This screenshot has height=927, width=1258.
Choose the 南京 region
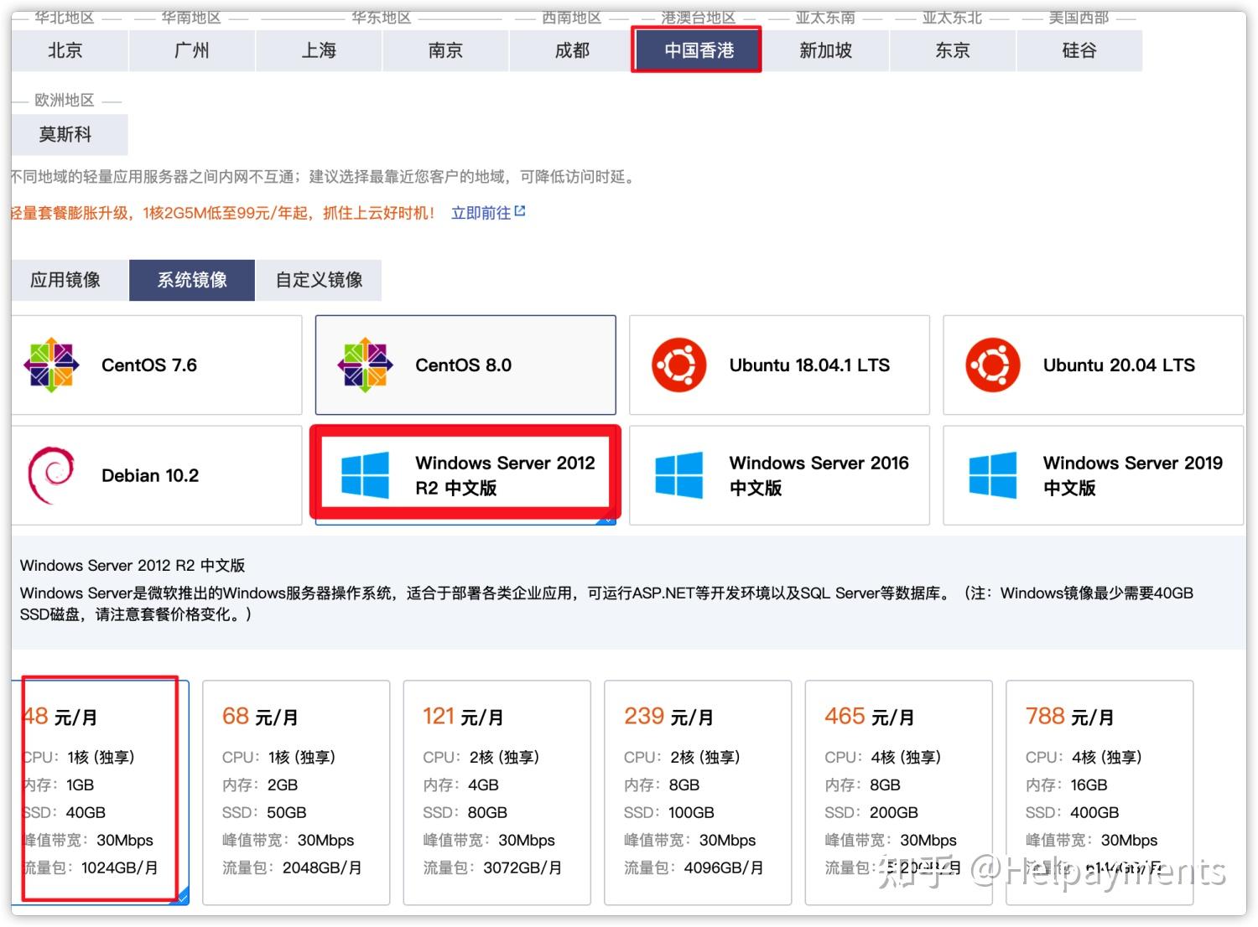coord(445,50)
